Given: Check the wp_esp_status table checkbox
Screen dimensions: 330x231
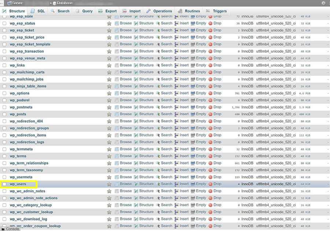Looking at the screenshot, I should pyautogui.click(x=4, y=23).
